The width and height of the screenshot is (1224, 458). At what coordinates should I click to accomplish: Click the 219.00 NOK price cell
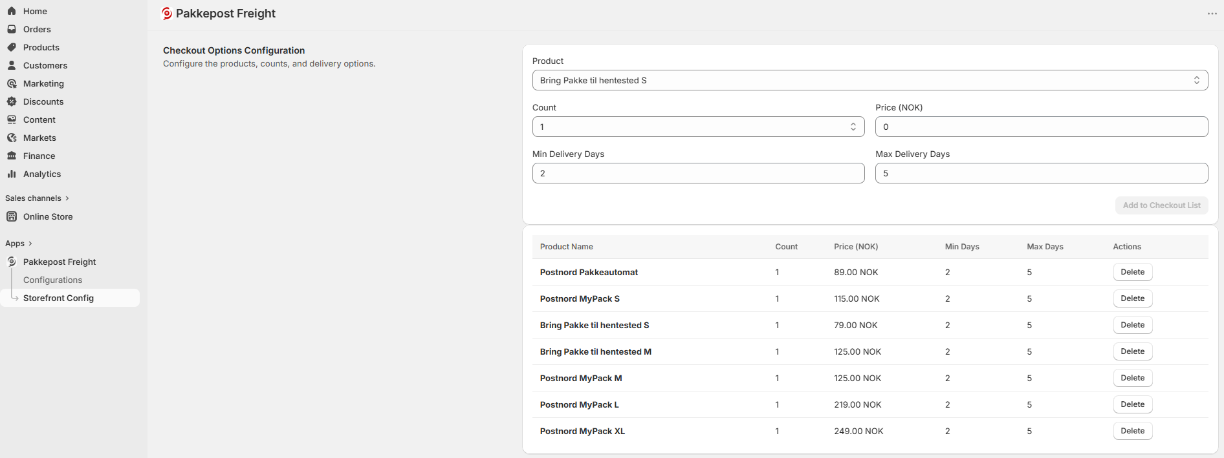pos(857,404)
